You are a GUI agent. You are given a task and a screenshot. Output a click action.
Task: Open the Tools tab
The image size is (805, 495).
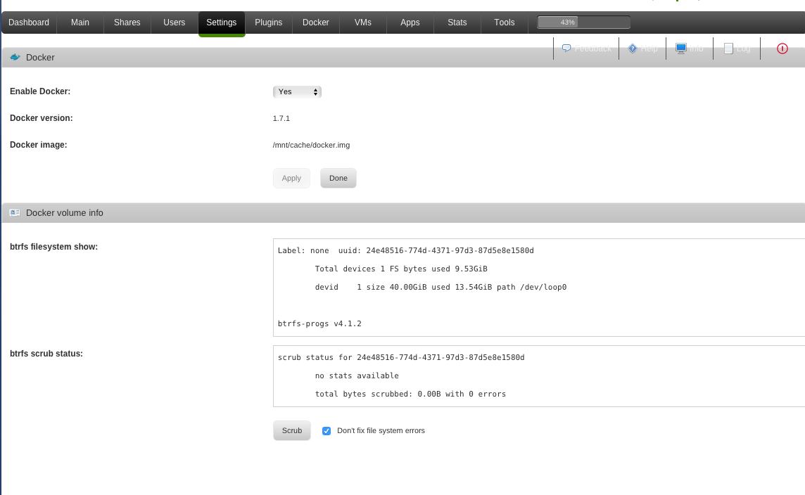pos(504,22)
